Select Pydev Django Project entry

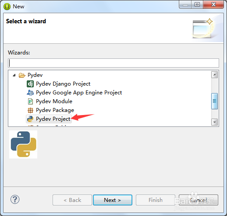coord(63,84)
